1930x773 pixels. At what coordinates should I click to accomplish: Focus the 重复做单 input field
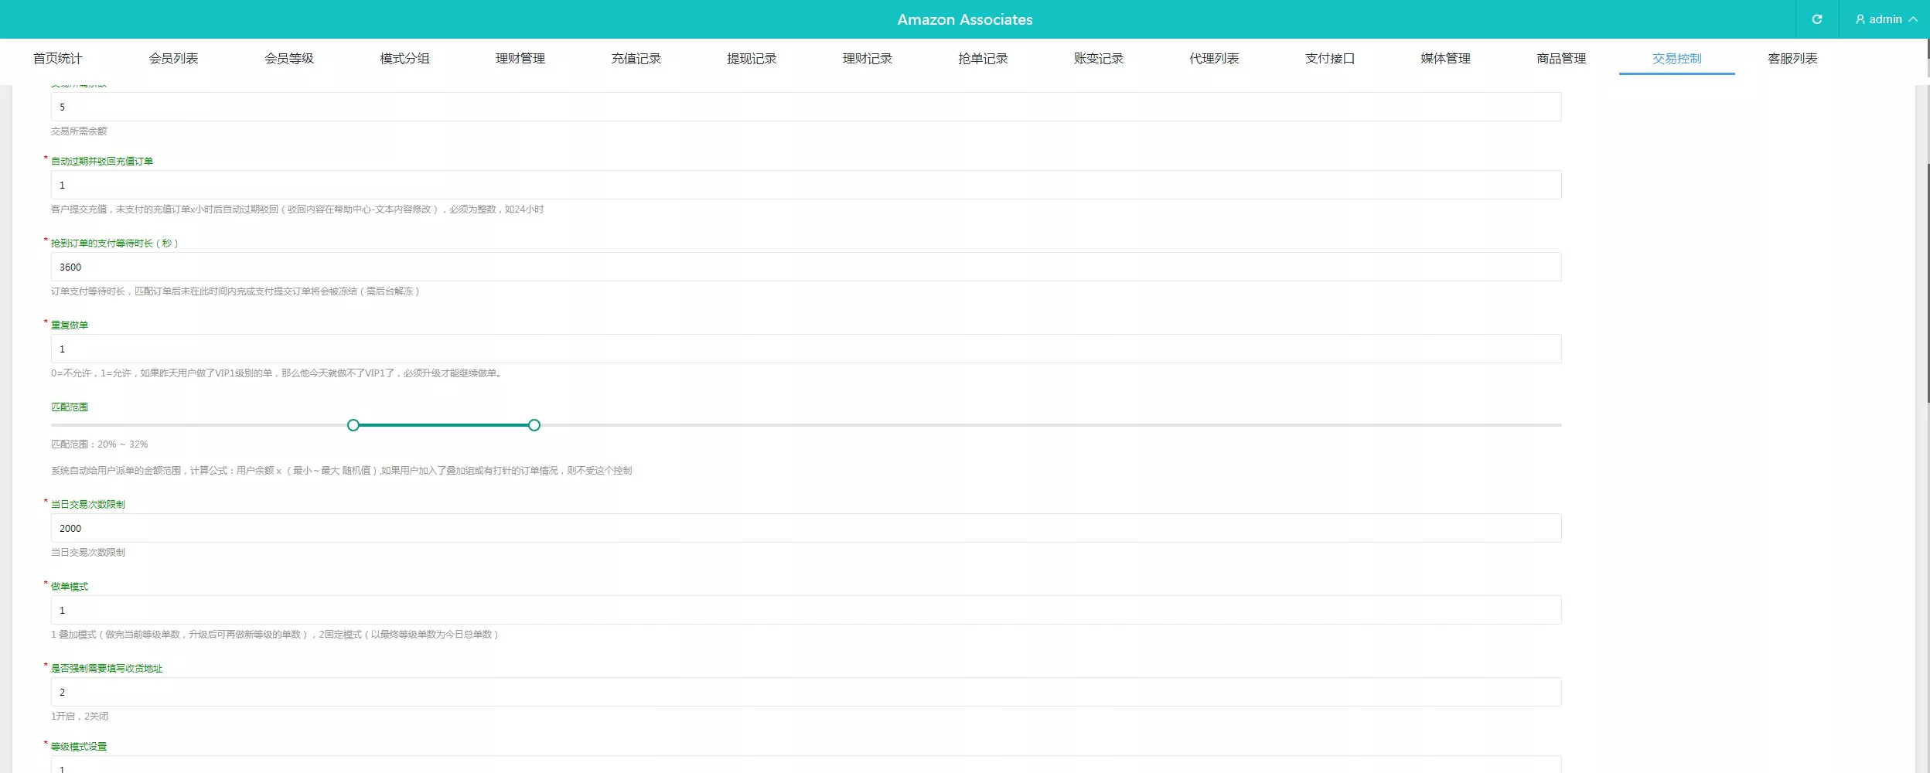pos(806,349)
